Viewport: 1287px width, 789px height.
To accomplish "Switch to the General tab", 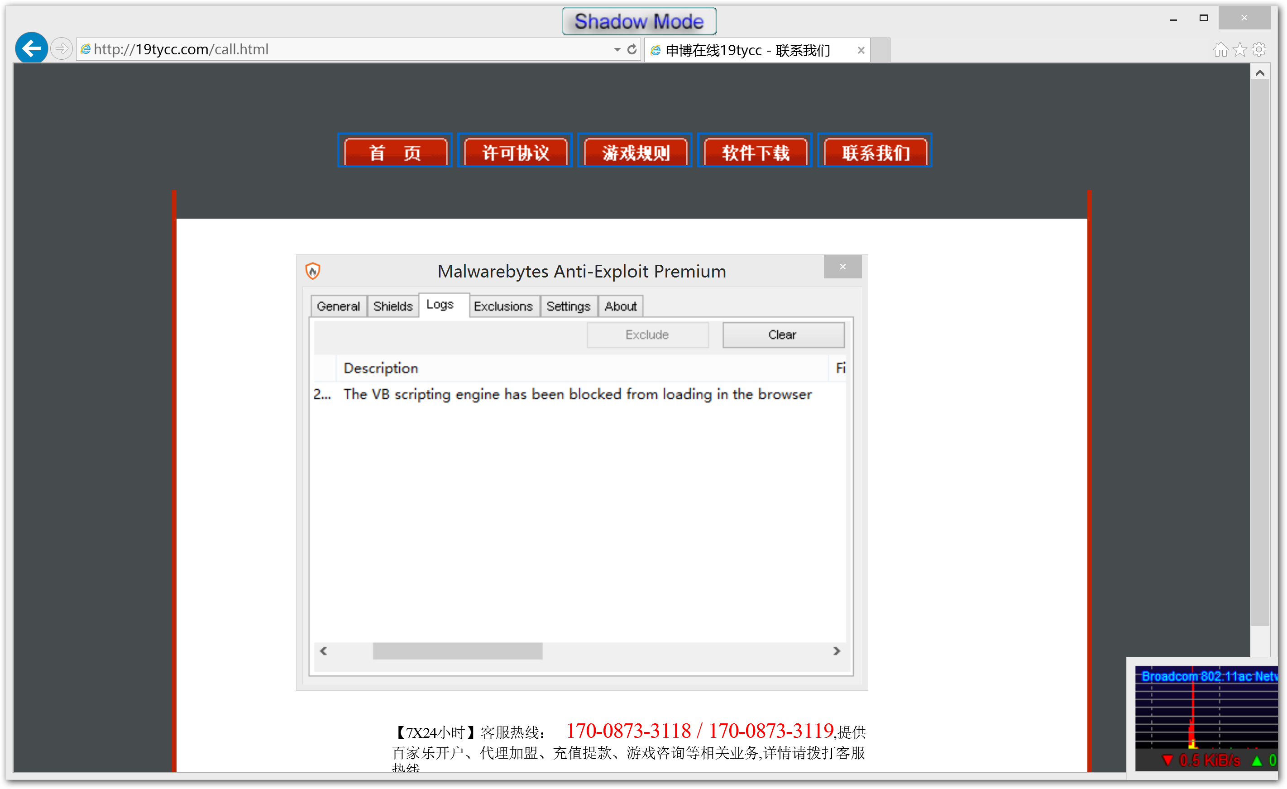I will click(339, 306).
